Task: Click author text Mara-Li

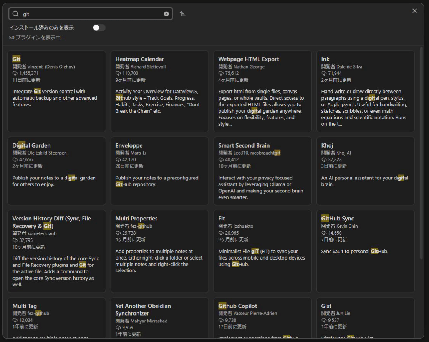Action: click(138, 153)
